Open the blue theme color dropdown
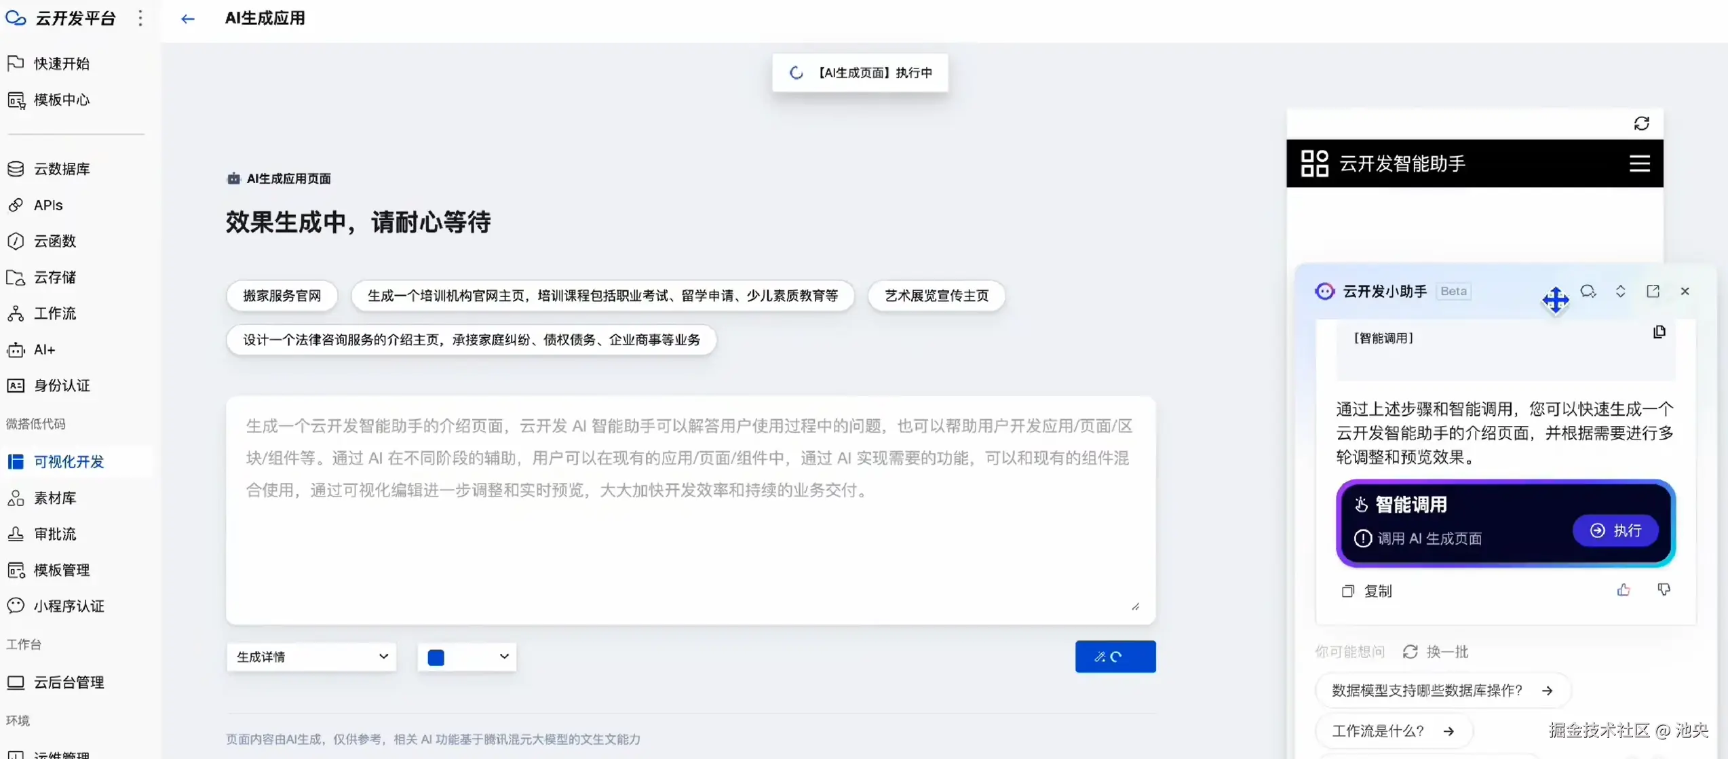Viewport: 1728px width, 759px height. [467, 657]
